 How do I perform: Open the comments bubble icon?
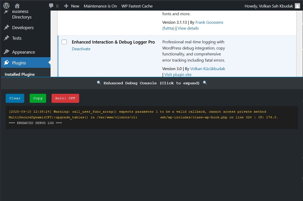(x=51, y=6)
